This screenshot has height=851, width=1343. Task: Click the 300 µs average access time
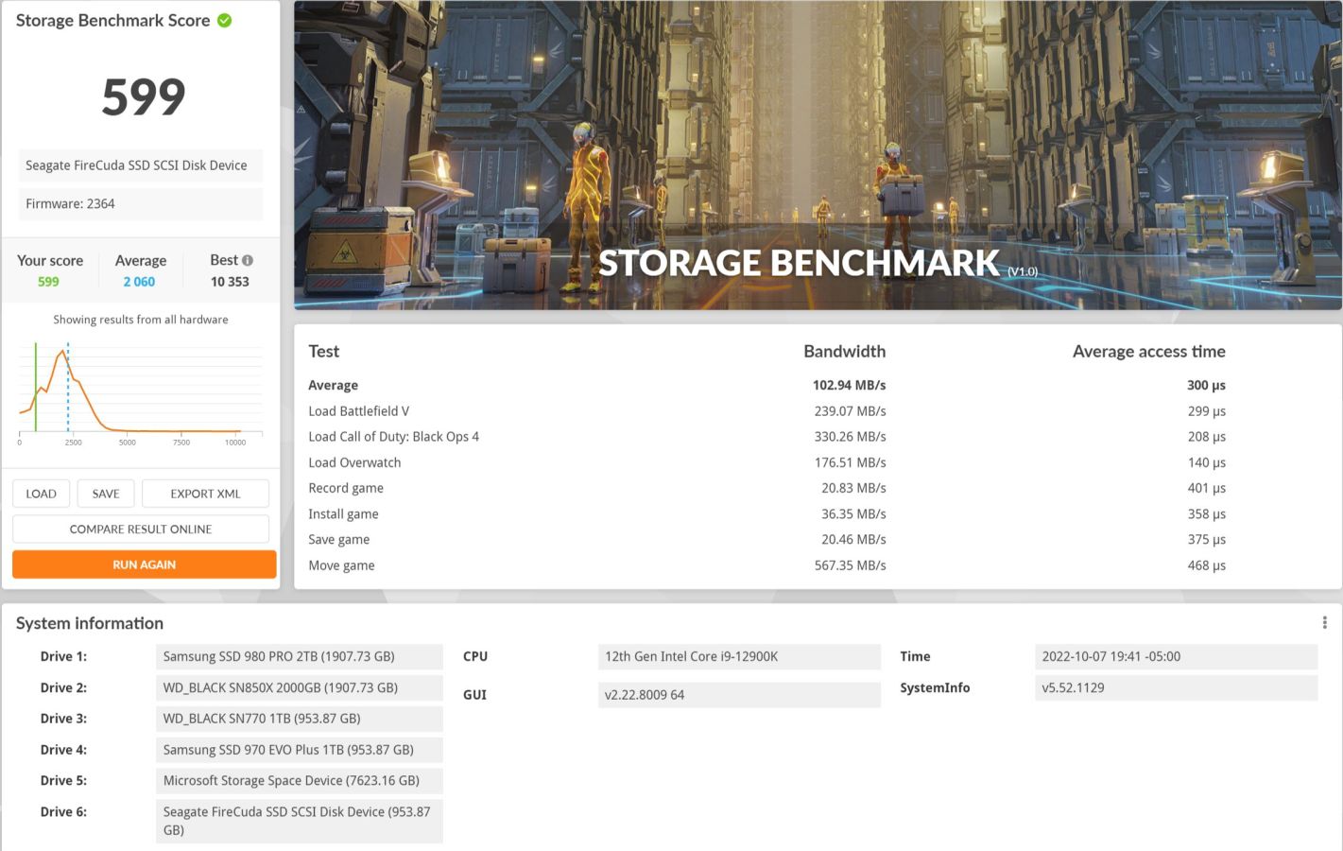pos(1206,385)
